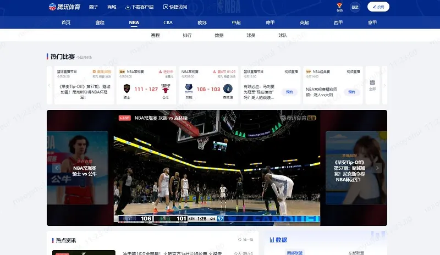Open 赛程 in the blue navigation bar
This screenshot has width=440, height=255.
click(100, 23)
